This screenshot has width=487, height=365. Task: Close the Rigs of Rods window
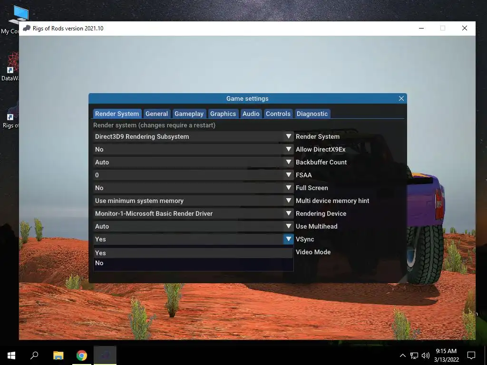click(x=465, y=28)
